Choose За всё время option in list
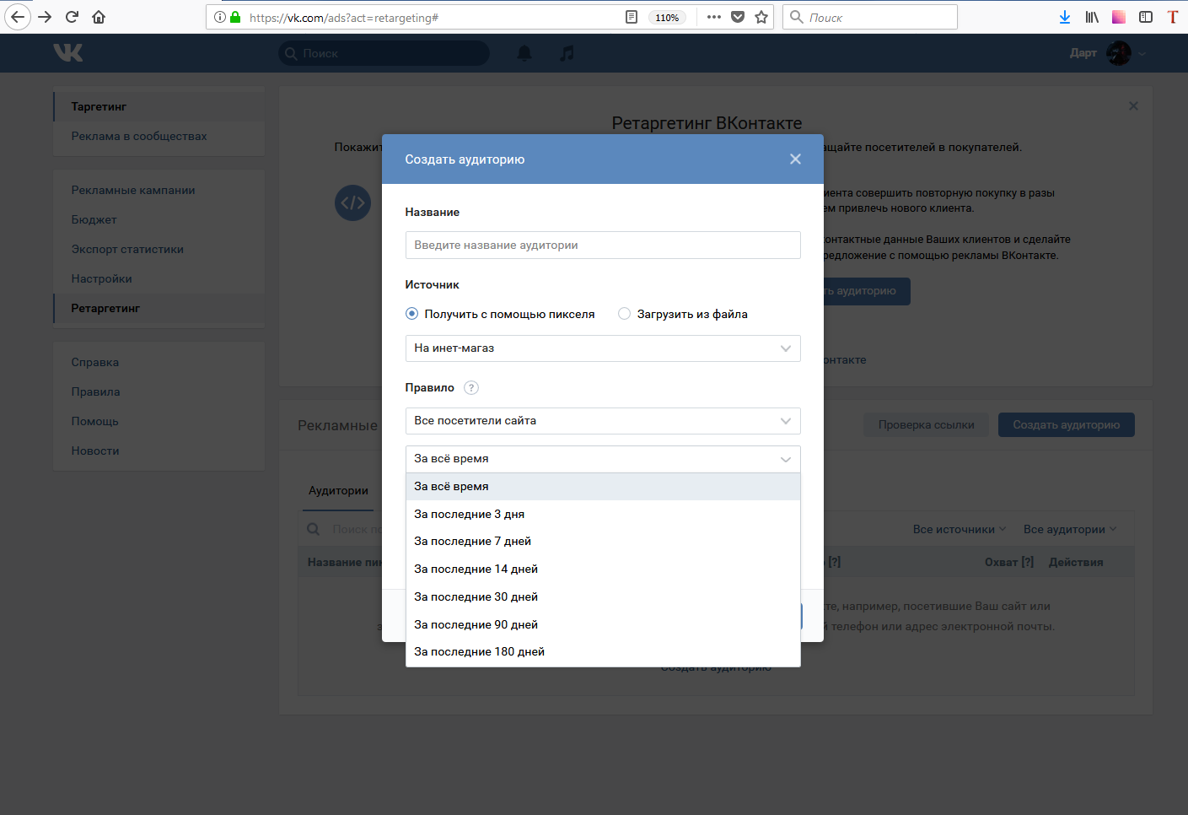The width and height of the screenshot is (1188, 815). point(603,487)
